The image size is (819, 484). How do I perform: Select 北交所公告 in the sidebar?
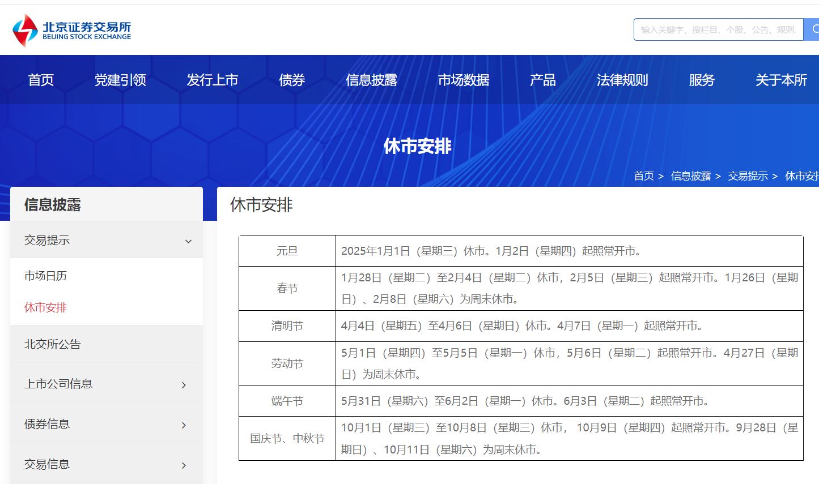tap(52, 344)
